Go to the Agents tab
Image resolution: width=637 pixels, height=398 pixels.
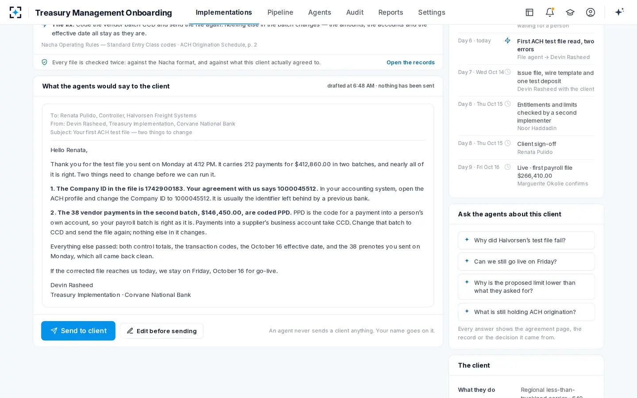point(319,12)
